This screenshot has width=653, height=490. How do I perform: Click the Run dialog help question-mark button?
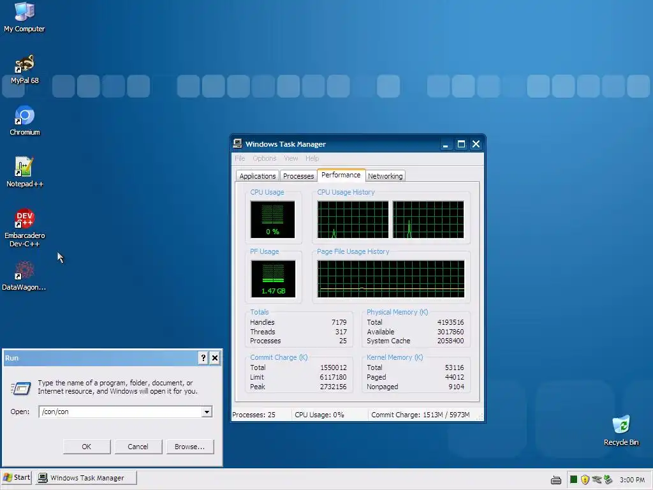tap(203, 357)
